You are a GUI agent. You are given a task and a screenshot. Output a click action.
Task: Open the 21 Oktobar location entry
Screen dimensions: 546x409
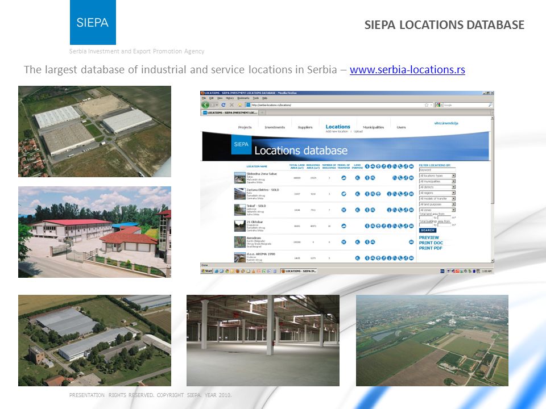[x=255, y=222]
